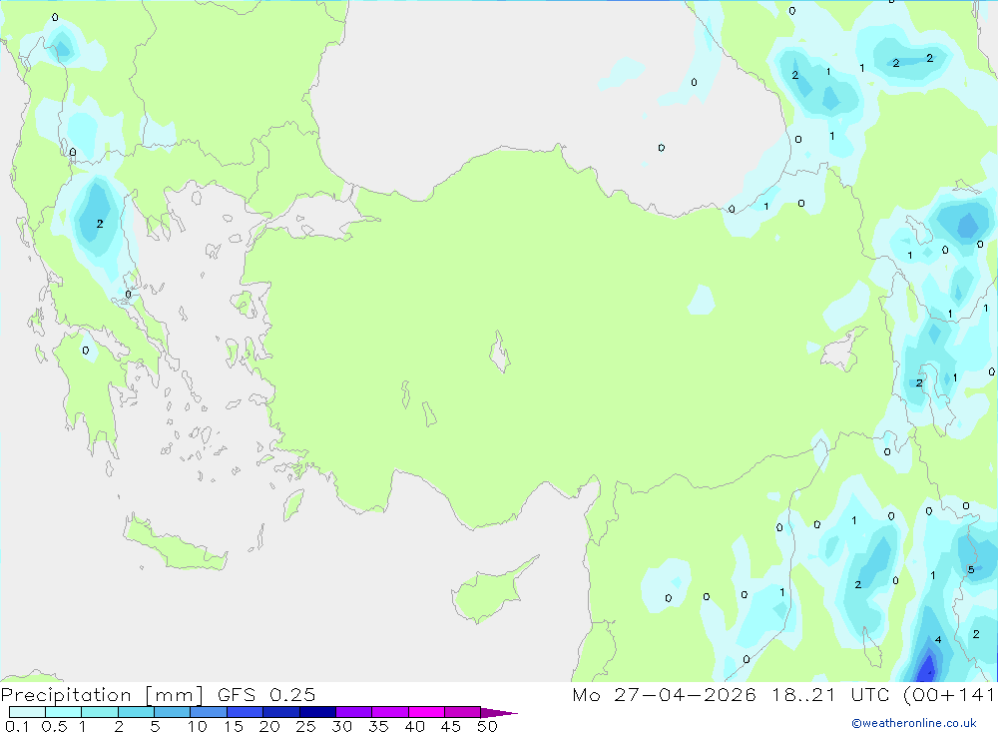
Task: Select the 40–45 mm magenta legend swatch
Action: (426, 712)
